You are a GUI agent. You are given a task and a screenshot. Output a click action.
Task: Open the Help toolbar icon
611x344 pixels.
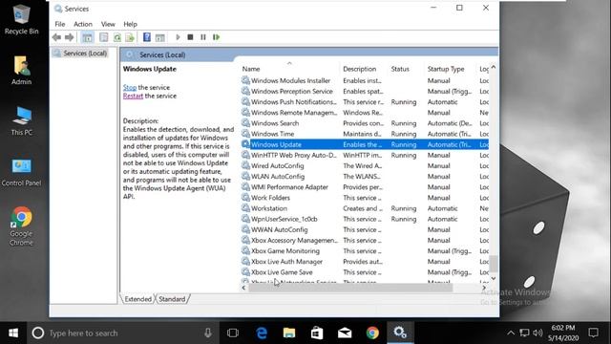coord(146,37)
